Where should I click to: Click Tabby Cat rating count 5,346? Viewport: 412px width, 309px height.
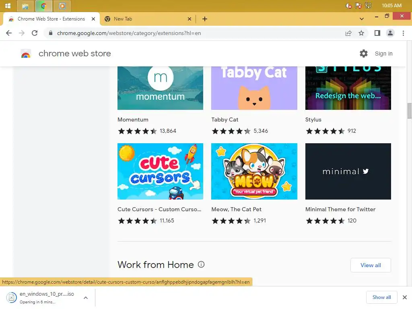coord(261,131)
